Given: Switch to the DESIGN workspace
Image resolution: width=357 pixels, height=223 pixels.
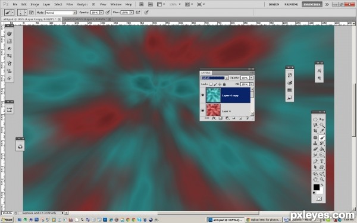Looking at the screenshot, I should [274, 4].
